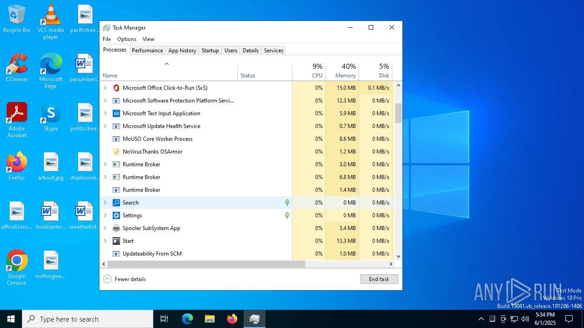Expand the Search process group
This screenshot has height=328, width=584.
[105, 203]
